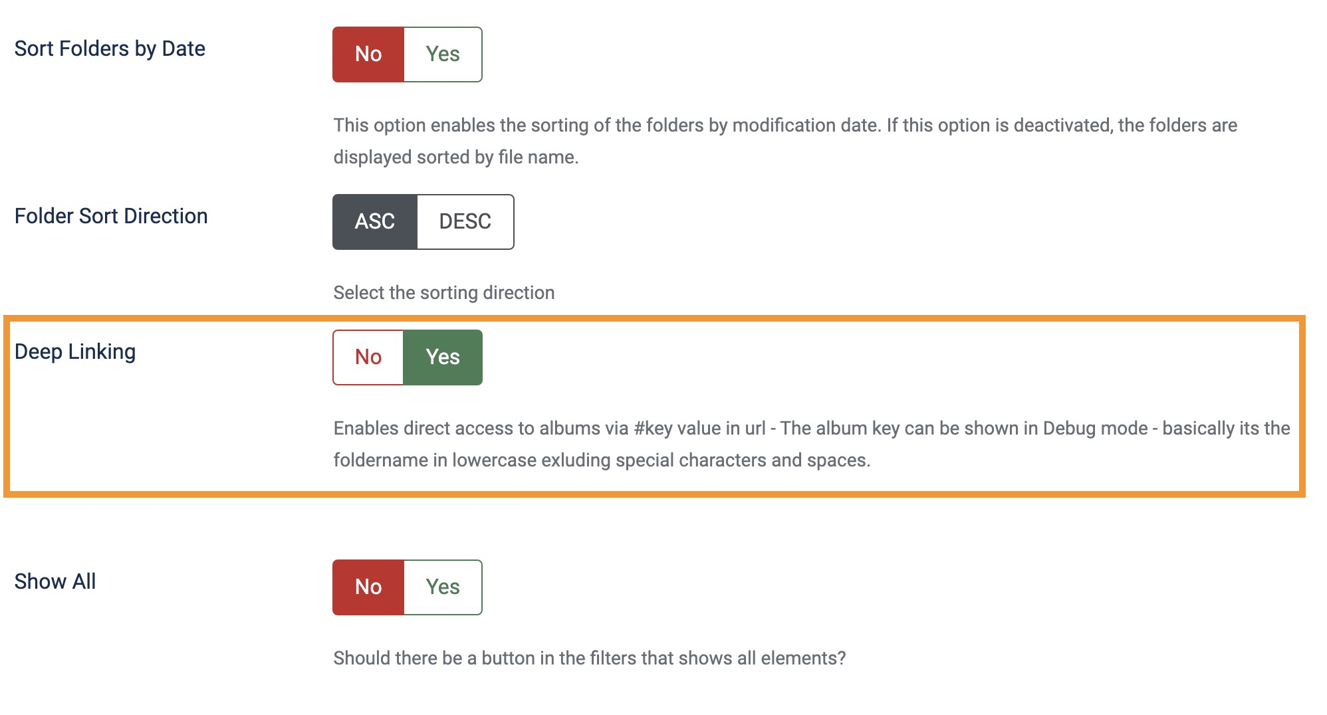This screenshot has width=1327, height=715.
Task: Click the Sort Folders by Date label
Action: [x=110, y=49]
